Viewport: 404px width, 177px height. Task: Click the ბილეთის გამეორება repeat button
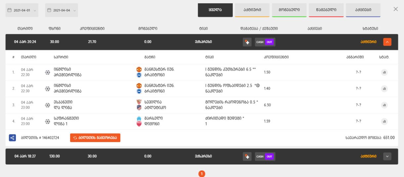click(x=95, y=138)
